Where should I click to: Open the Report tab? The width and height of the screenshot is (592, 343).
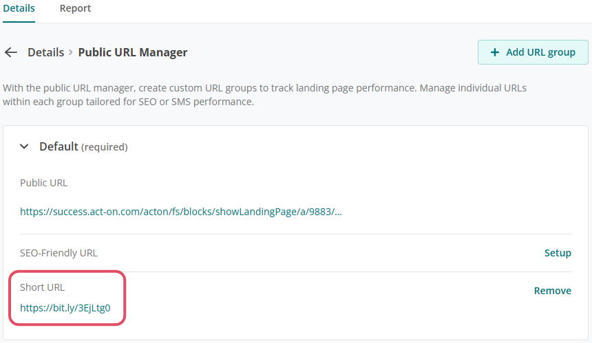click(75, 8)
